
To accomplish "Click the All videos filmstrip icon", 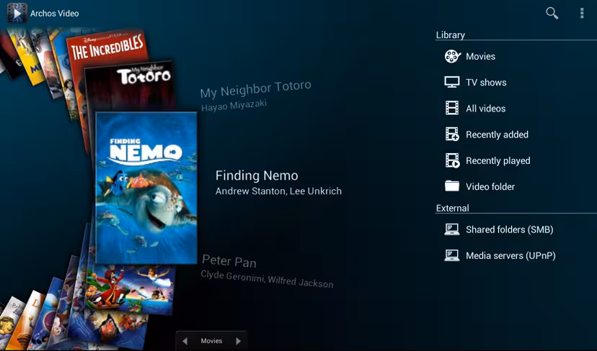I will coord(452,108).
